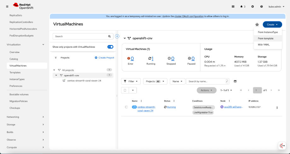
Task: Open MigrationPolicies in sidebar
Action: 19,101
